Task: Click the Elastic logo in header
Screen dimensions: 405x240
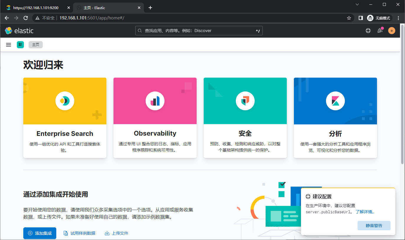Action: tap(19, 31)
